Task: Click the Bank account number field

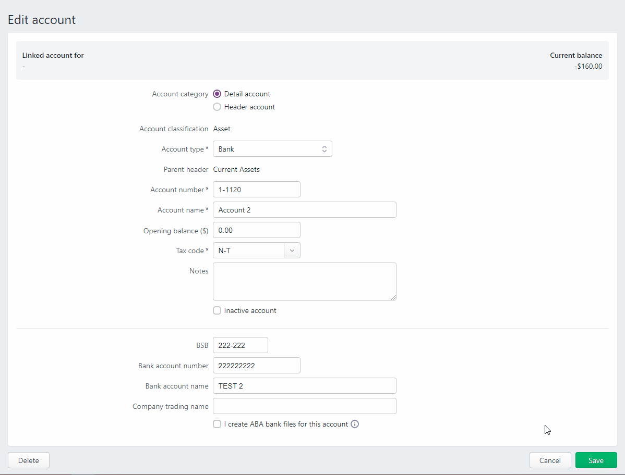Action: [x=256, y=366]
